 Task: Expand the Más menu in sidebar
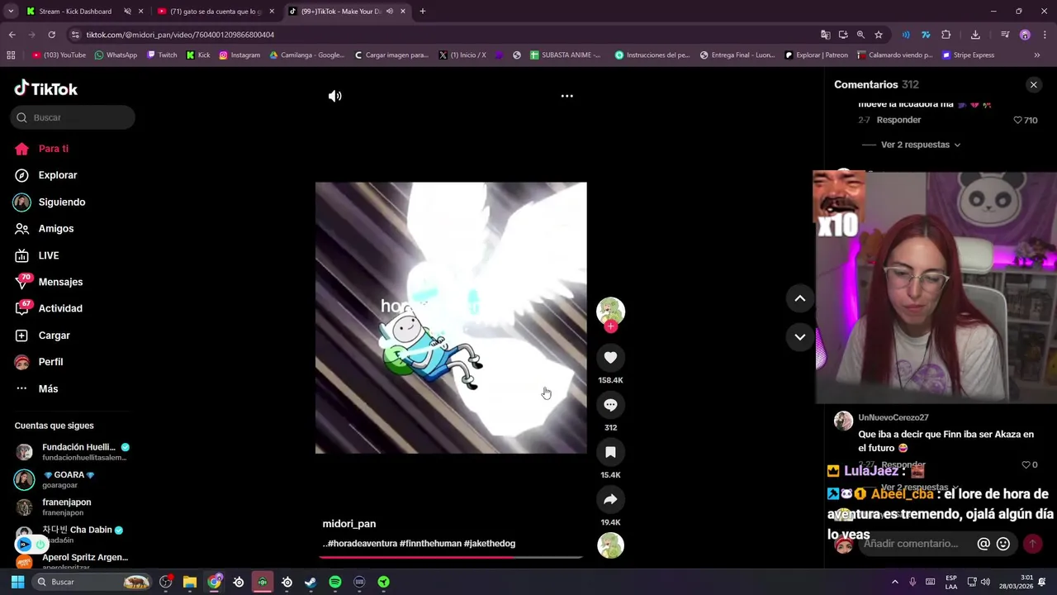tap(36, 388)
